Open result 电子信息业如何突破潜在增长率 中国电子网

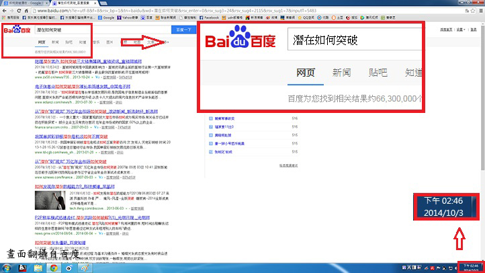(x=83, y=86)
